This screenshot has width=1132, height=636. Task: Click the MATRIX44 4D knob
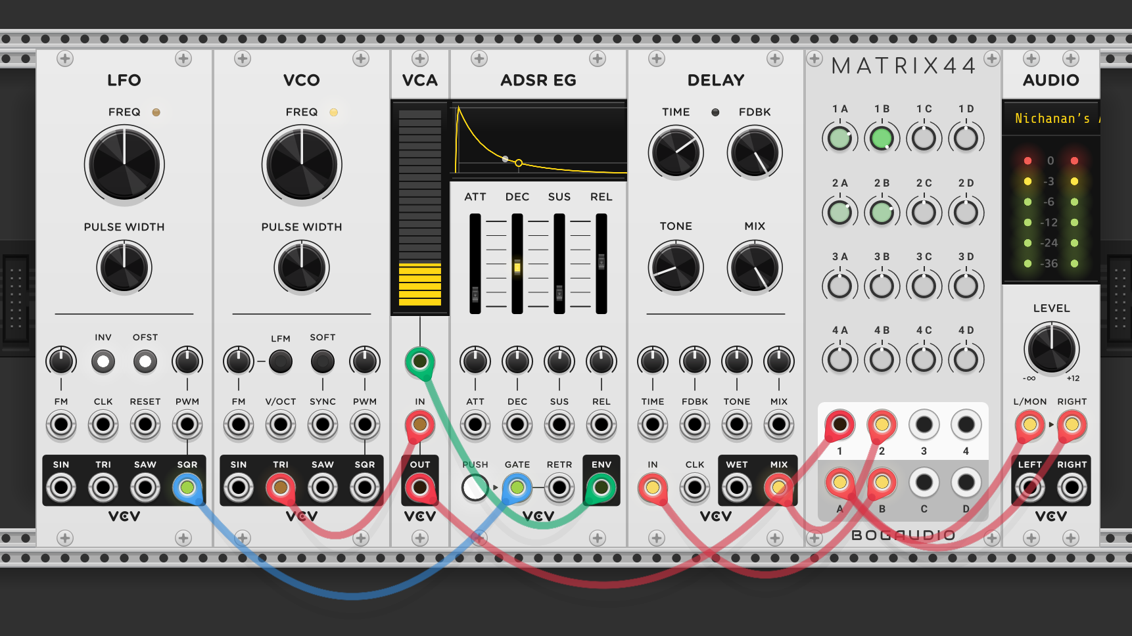point(966,359)
